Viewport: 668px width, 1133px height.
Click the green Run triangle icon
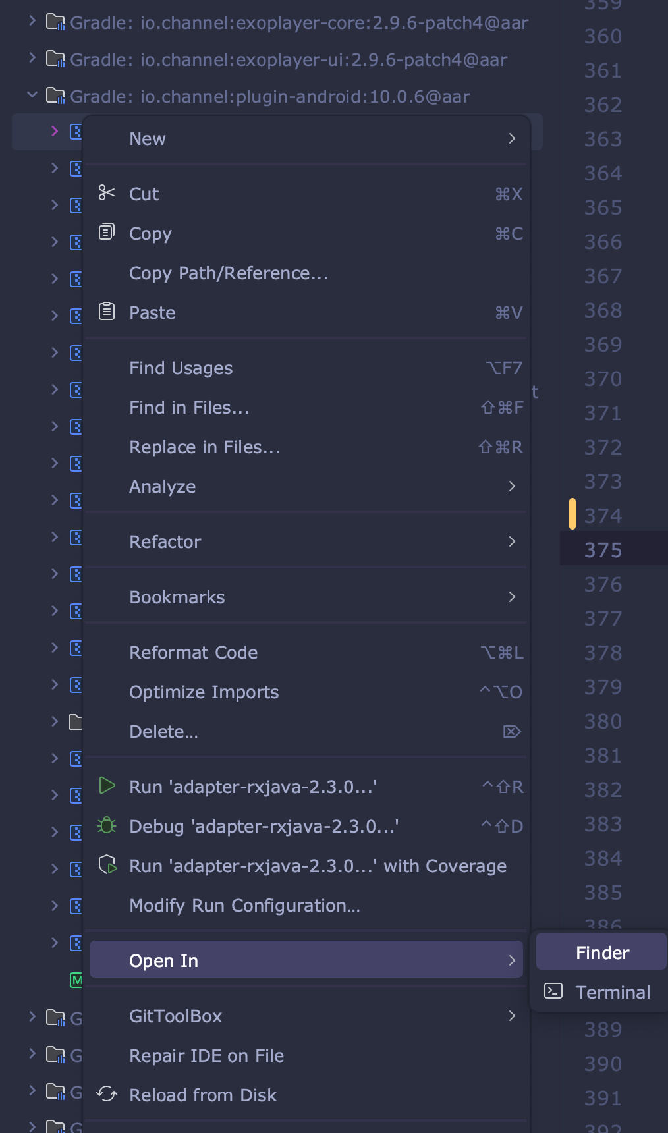coord(107,785)
